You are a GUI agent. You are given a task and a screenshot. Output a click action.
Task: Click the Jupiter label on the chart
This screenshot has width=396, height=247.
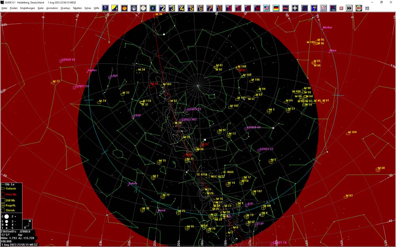pos(92,70)
